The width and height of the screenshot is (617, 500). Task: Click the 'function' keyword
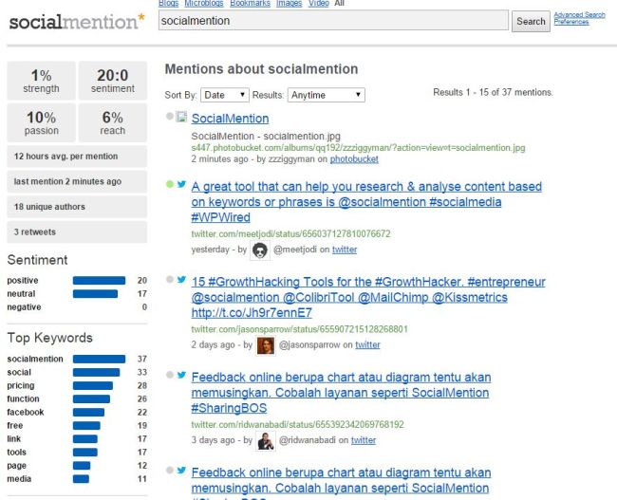(23, 398)
